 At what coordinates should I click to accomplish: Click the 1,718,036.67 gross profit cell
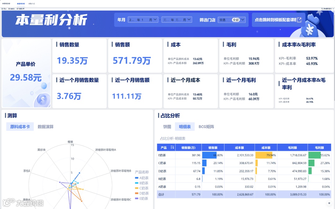[x=293, y=155]
